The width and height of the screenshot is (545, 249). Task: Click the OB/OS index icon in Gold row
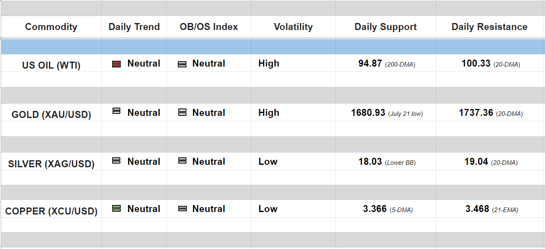[x=182, y=112]
